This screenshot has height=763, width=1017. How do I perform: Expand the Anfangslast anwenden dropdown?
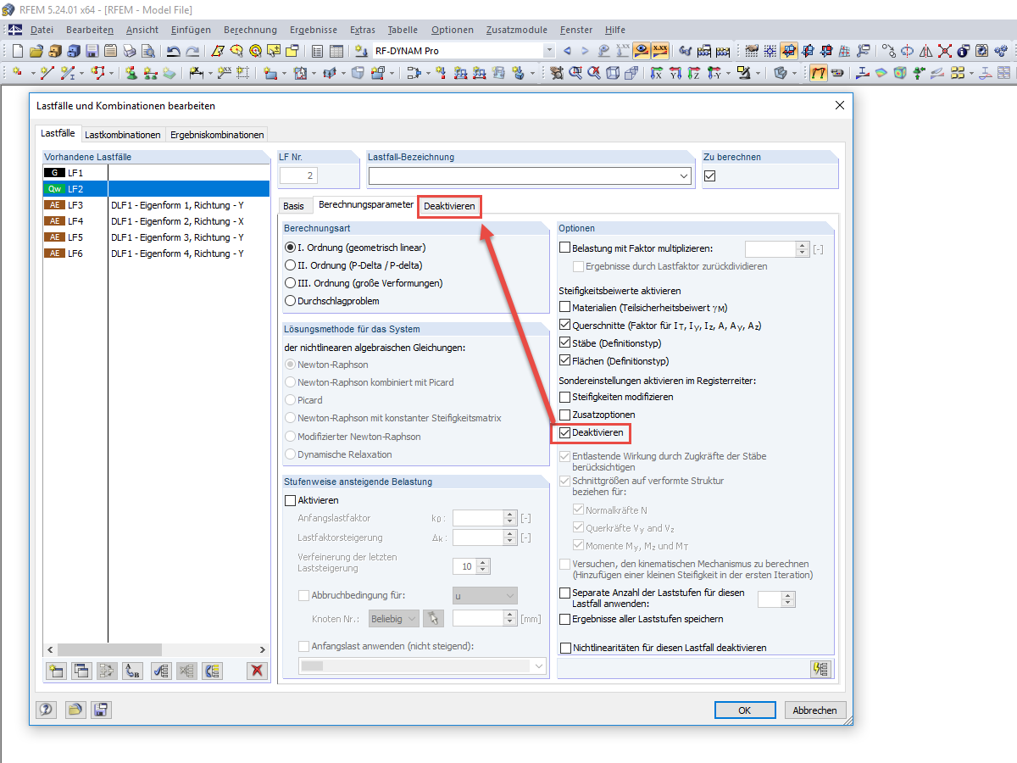pyautogui.click(x=539, y=666)
